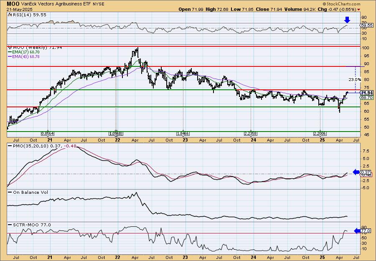Image resolution: width=376 pixels, height=261 pixels.
Task: Click the 0.8564 yield value
Action: [x=48, y=133]
